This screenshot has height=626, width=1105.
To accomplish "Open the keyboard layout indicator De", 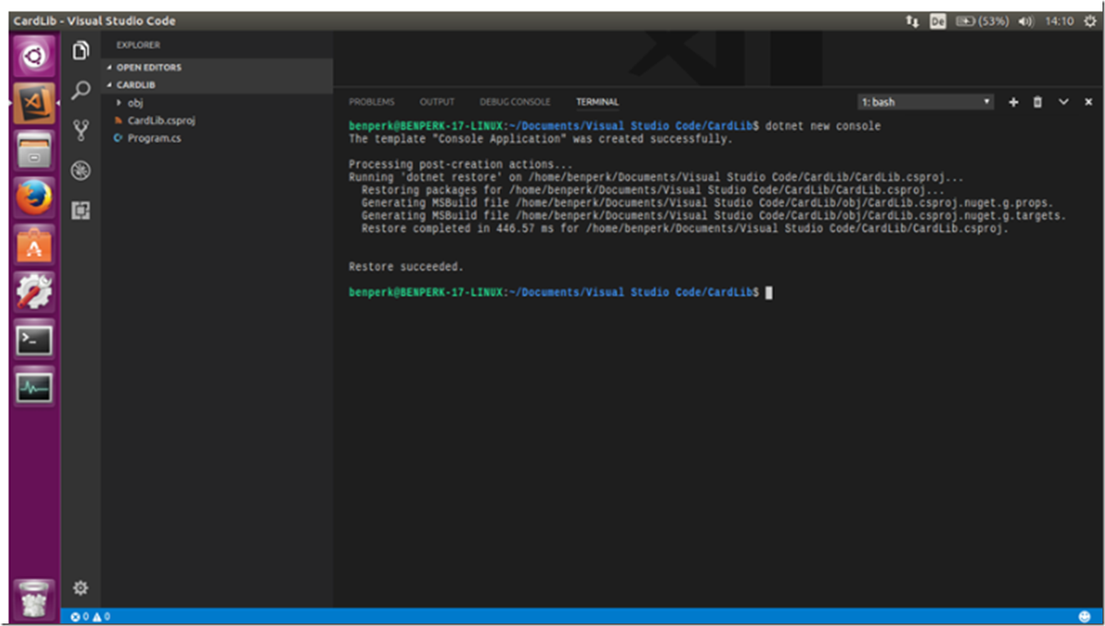I will 937,21.
